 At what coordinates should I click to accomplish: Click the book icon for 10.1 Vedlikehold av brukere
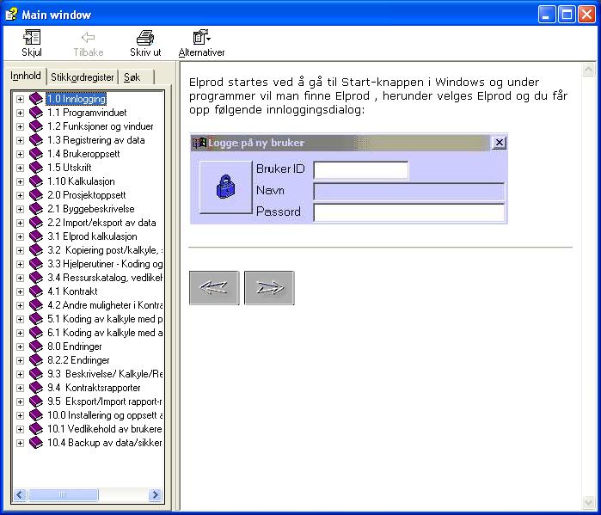point(35,429)
